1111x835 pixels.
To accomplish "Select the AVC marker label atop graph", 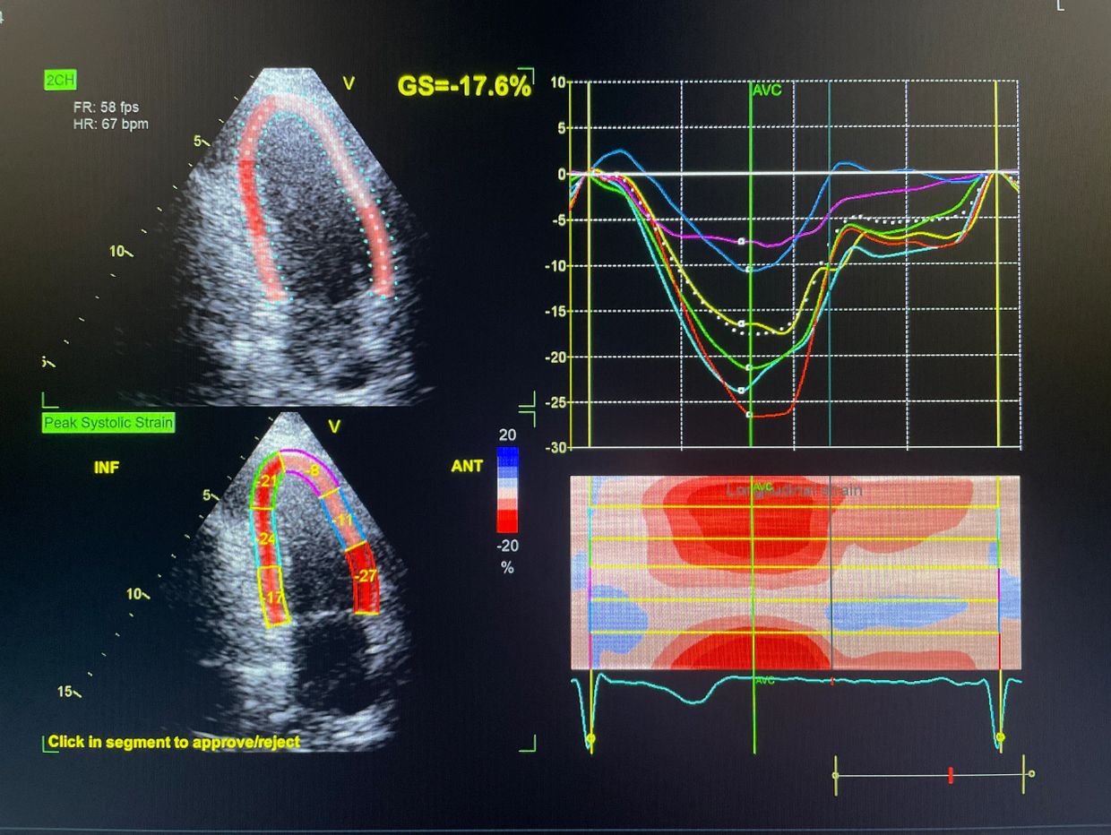I will pos(766,90).
